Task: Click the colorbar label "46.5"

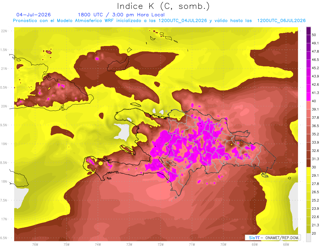Action: pos(315,60)
